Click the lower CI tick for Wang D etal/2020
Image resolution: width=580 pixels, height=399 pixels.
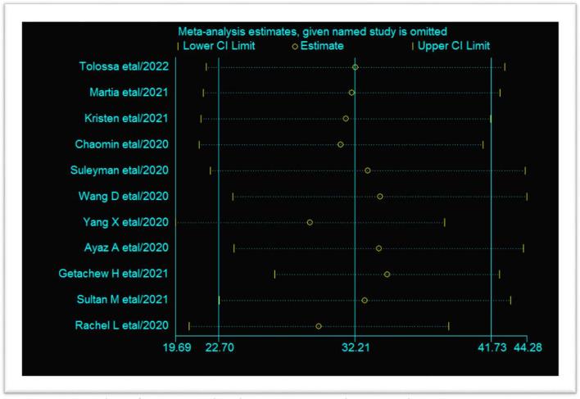pyautogui.click(x=233, y=197)
